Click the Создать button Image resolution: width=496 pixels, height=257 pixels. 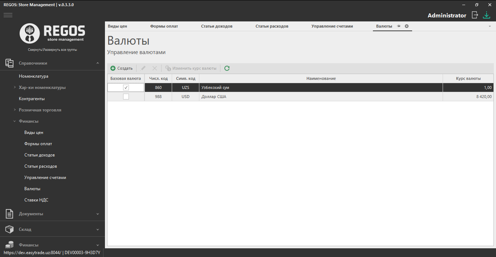(122, 68)
